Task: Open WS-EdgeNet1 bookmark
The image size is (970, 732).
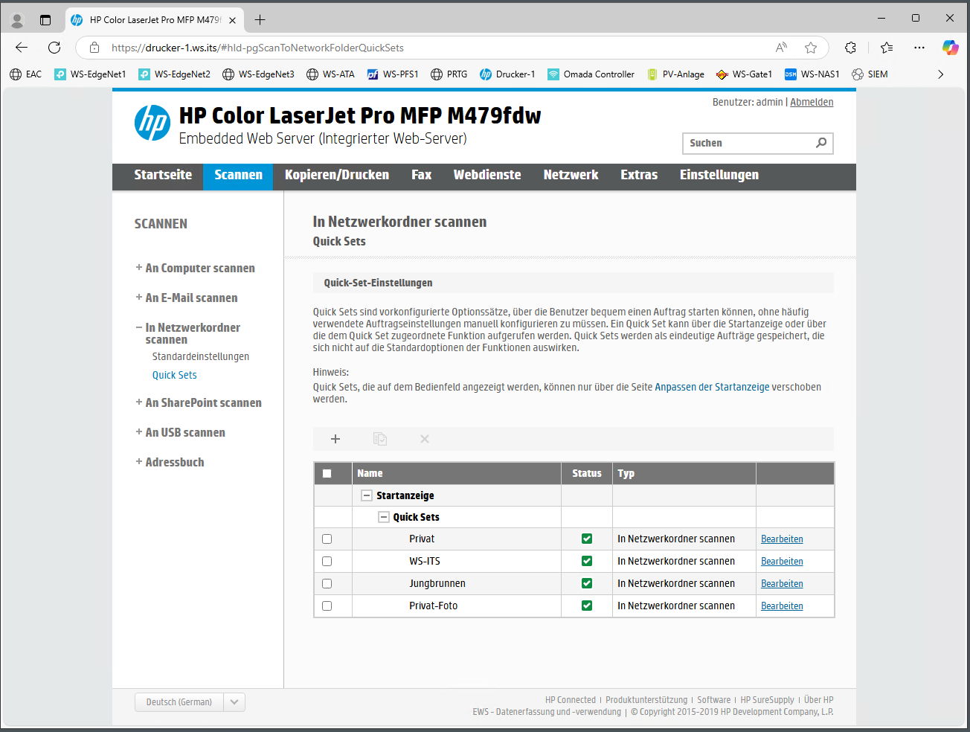Action: [91, 74]
